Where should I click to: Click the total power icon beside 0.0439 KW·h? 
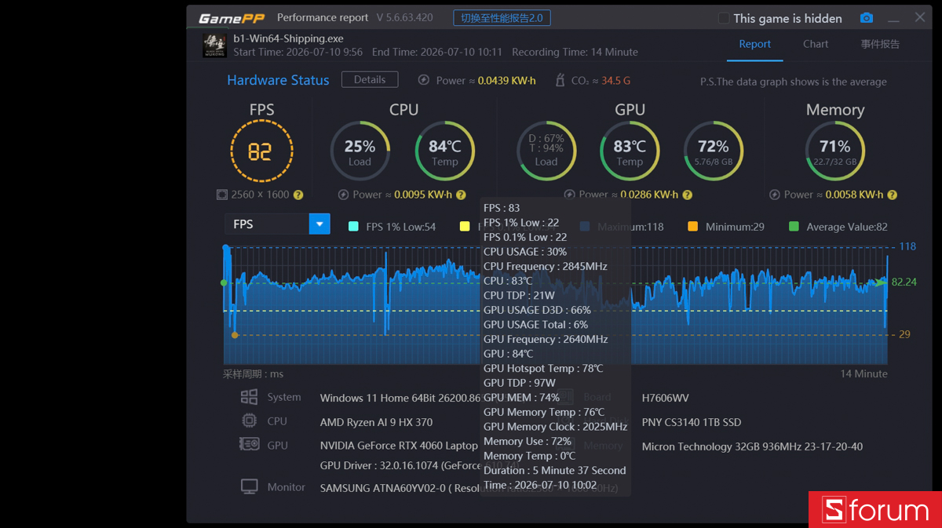[423, 80]
